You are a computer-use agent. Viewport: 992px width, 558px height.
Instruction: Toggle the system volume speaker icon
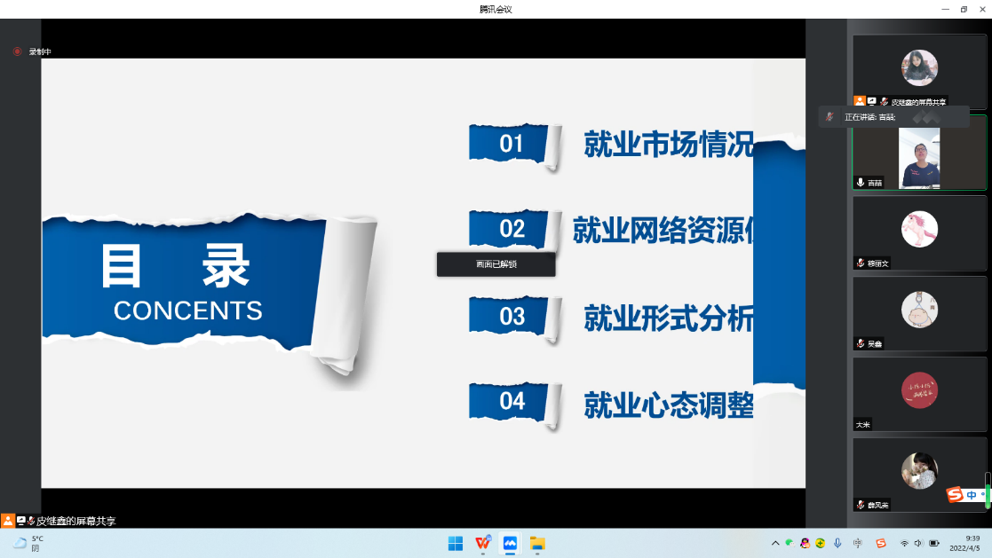(919, 543)
